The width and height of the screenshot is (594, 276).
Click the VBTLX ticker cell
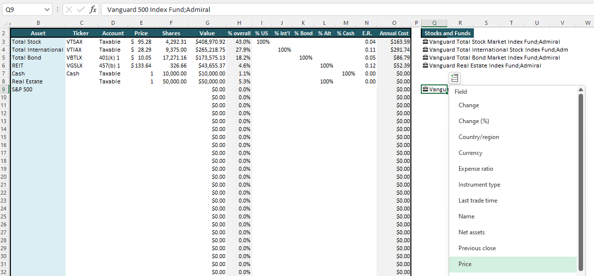point(81,58)
